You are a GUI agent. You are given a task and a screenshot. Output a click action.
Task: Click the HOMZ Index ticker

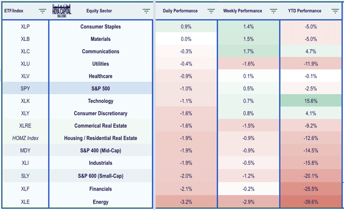25,138
